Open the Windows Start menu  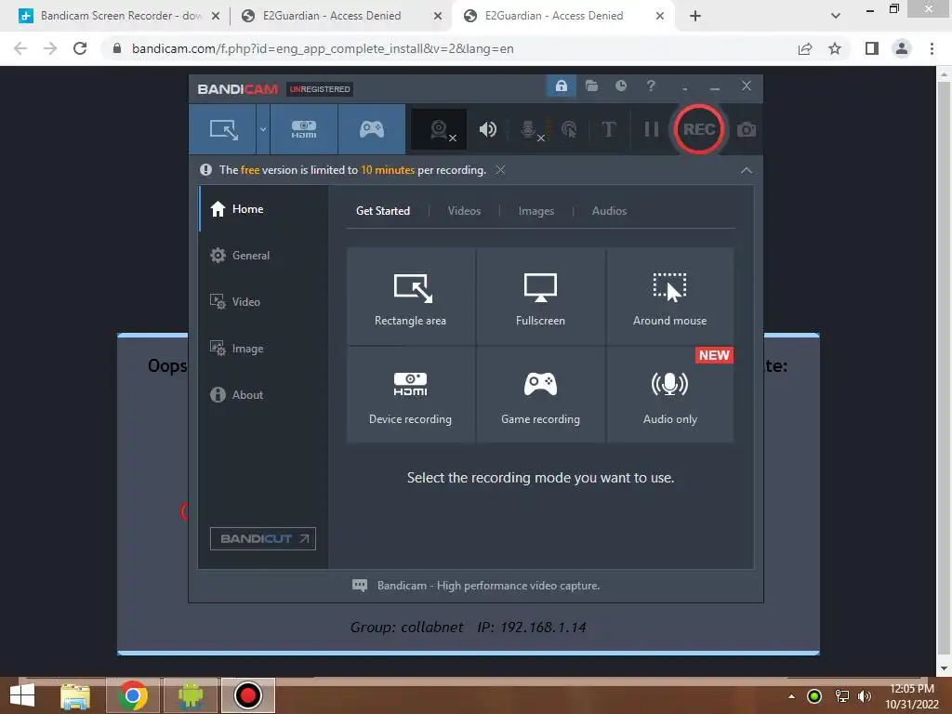(22, 695)
